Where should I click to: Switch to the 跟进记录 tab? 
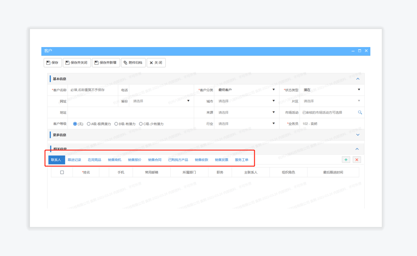[x=74, y=160]
